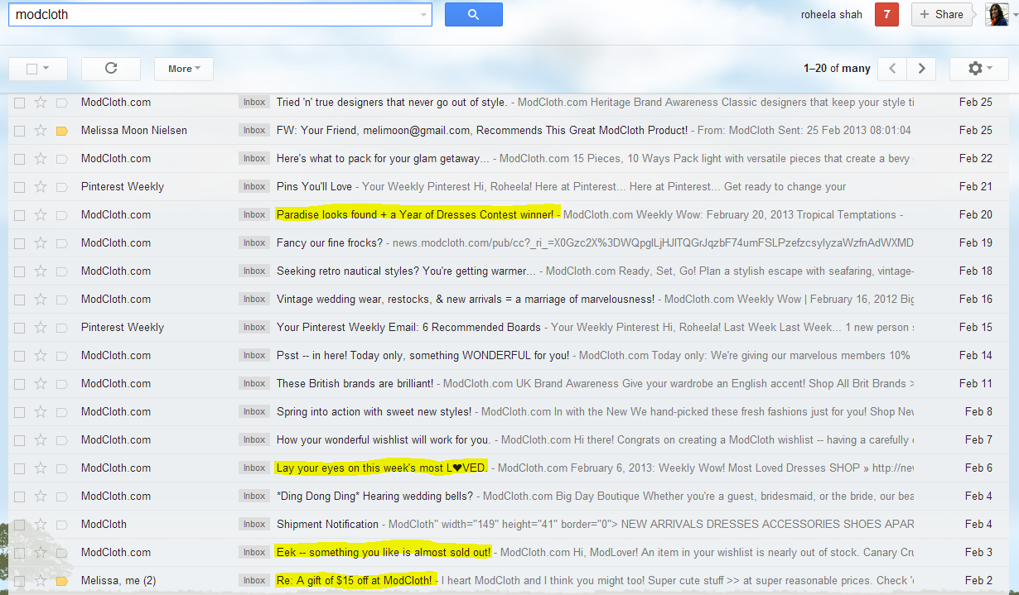Click Inbox label on Feb 14 Psst email
Viewport: 1019px width, 595px height.
point(254,355)
